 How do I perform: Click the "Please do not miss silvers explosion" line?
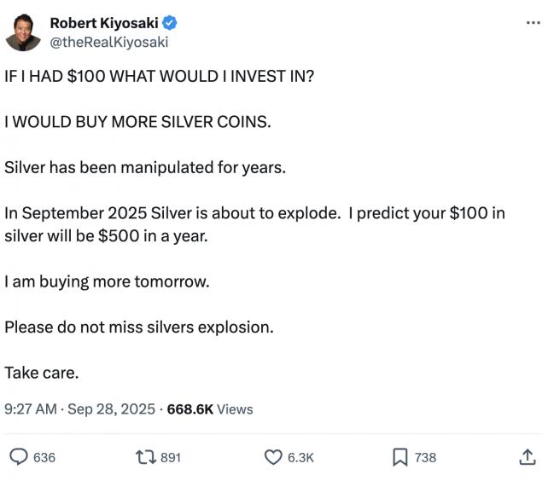pyautogui.click(x=138, y=326)
